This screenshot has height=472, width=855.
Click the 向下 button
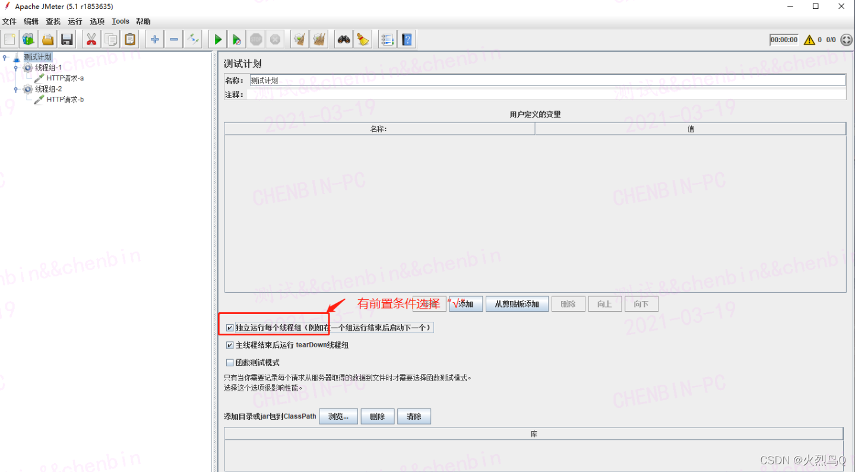point(641,304)
